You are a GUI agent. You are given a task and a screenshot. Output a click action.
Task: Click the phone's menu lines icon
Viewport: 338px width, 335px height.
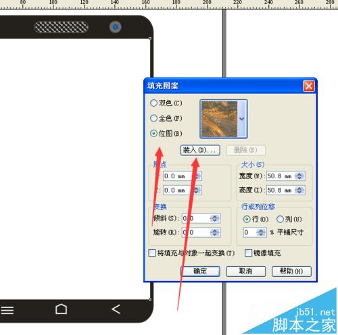coord(7,310)
